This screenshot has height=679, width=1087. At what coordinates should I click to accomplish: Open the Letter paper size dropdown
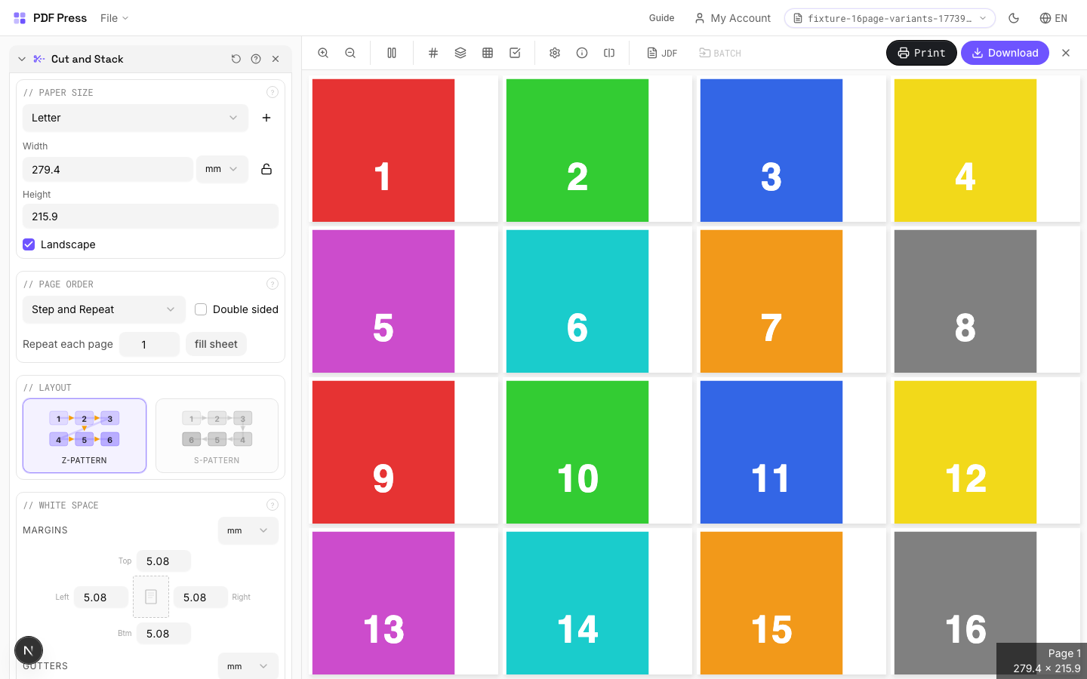[135, 118]
